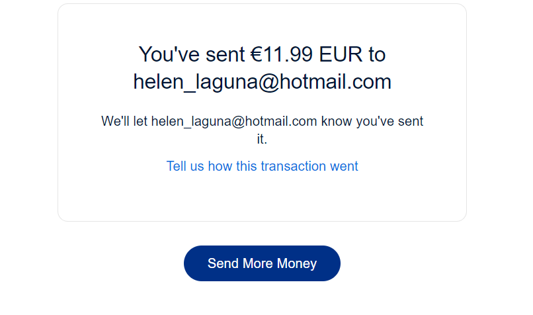Click the word 'Send' on the blue button
Image resolution: width=533 pixels, height=315 pixels.
[x=223, y=263]
